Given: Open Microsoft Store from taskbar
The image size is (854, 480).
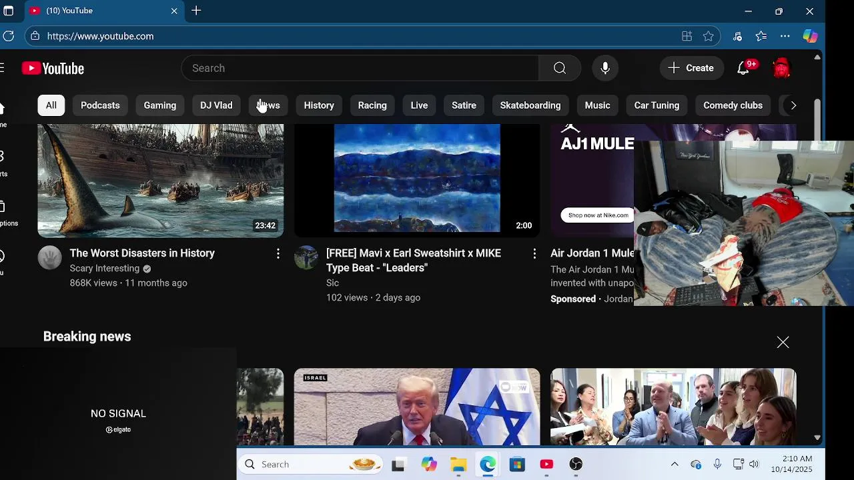Looking at the screenshot, I should (517, 464).
